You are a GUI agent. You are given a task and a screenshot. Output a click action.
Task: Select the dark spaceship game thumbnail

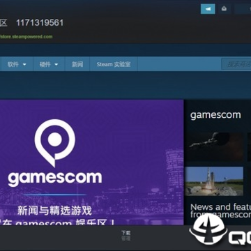tap(214, 146)
